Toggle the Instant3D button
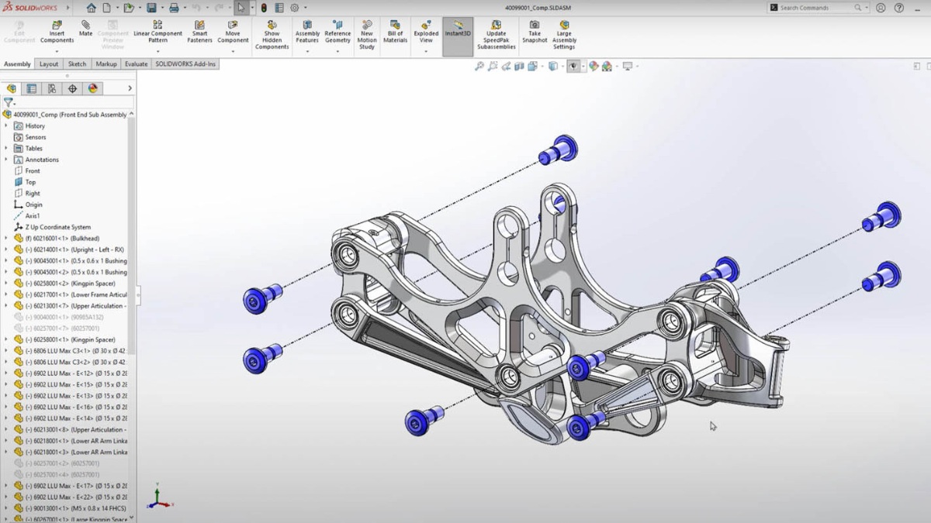931x523 pixels. coord(458,36)
